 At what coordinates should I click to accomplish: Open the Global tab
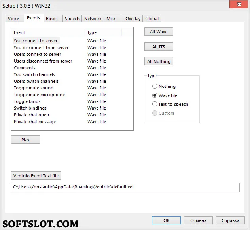(x=152, y=19)
